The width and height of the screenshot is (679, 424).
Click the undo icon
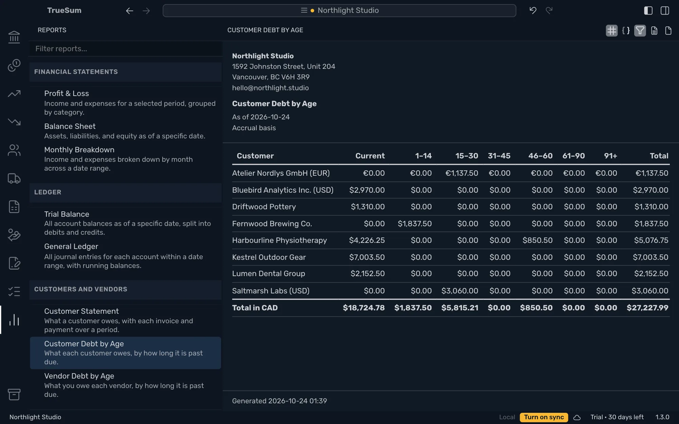(533, 11)
